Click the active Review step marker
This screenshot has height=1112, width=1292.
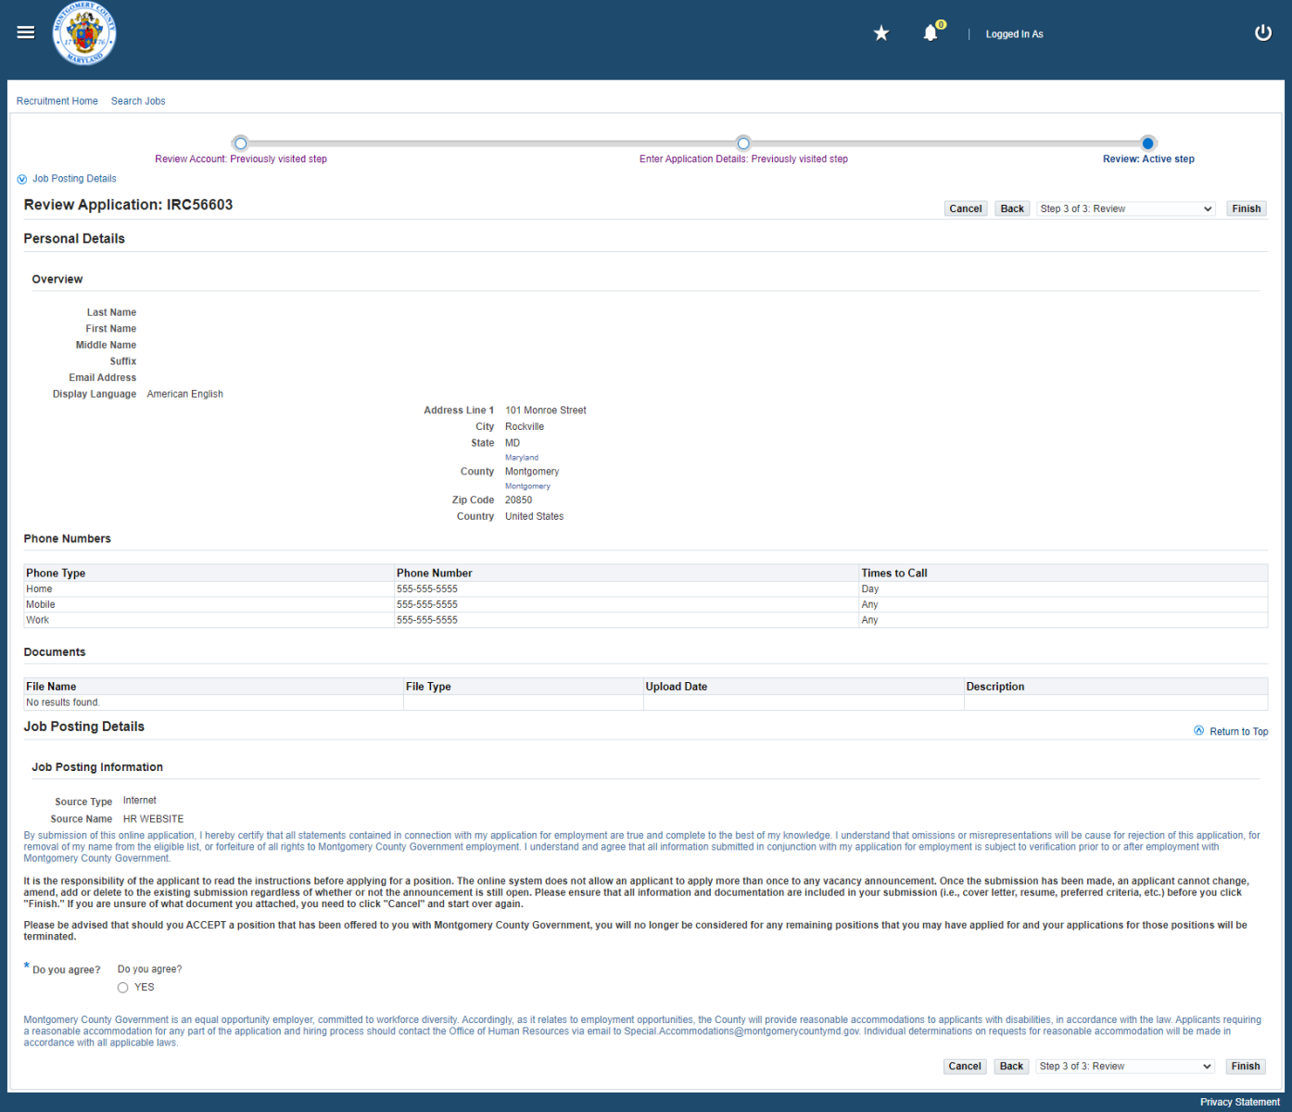tap(1148, 144)
